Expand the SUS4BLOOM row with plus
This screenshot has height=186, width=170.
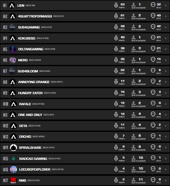[166, 71]
